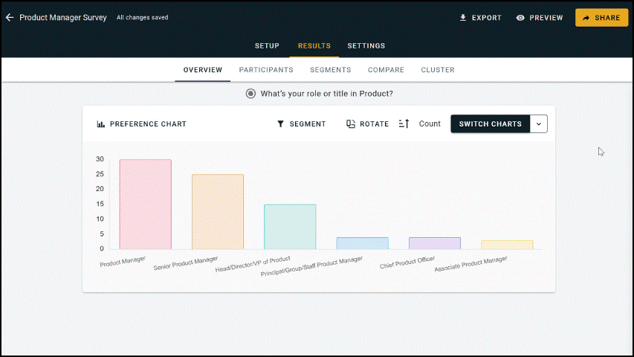634x357 pixels.
Task: Open the Segments sub-tab
Action: click(x=330, y=70)
